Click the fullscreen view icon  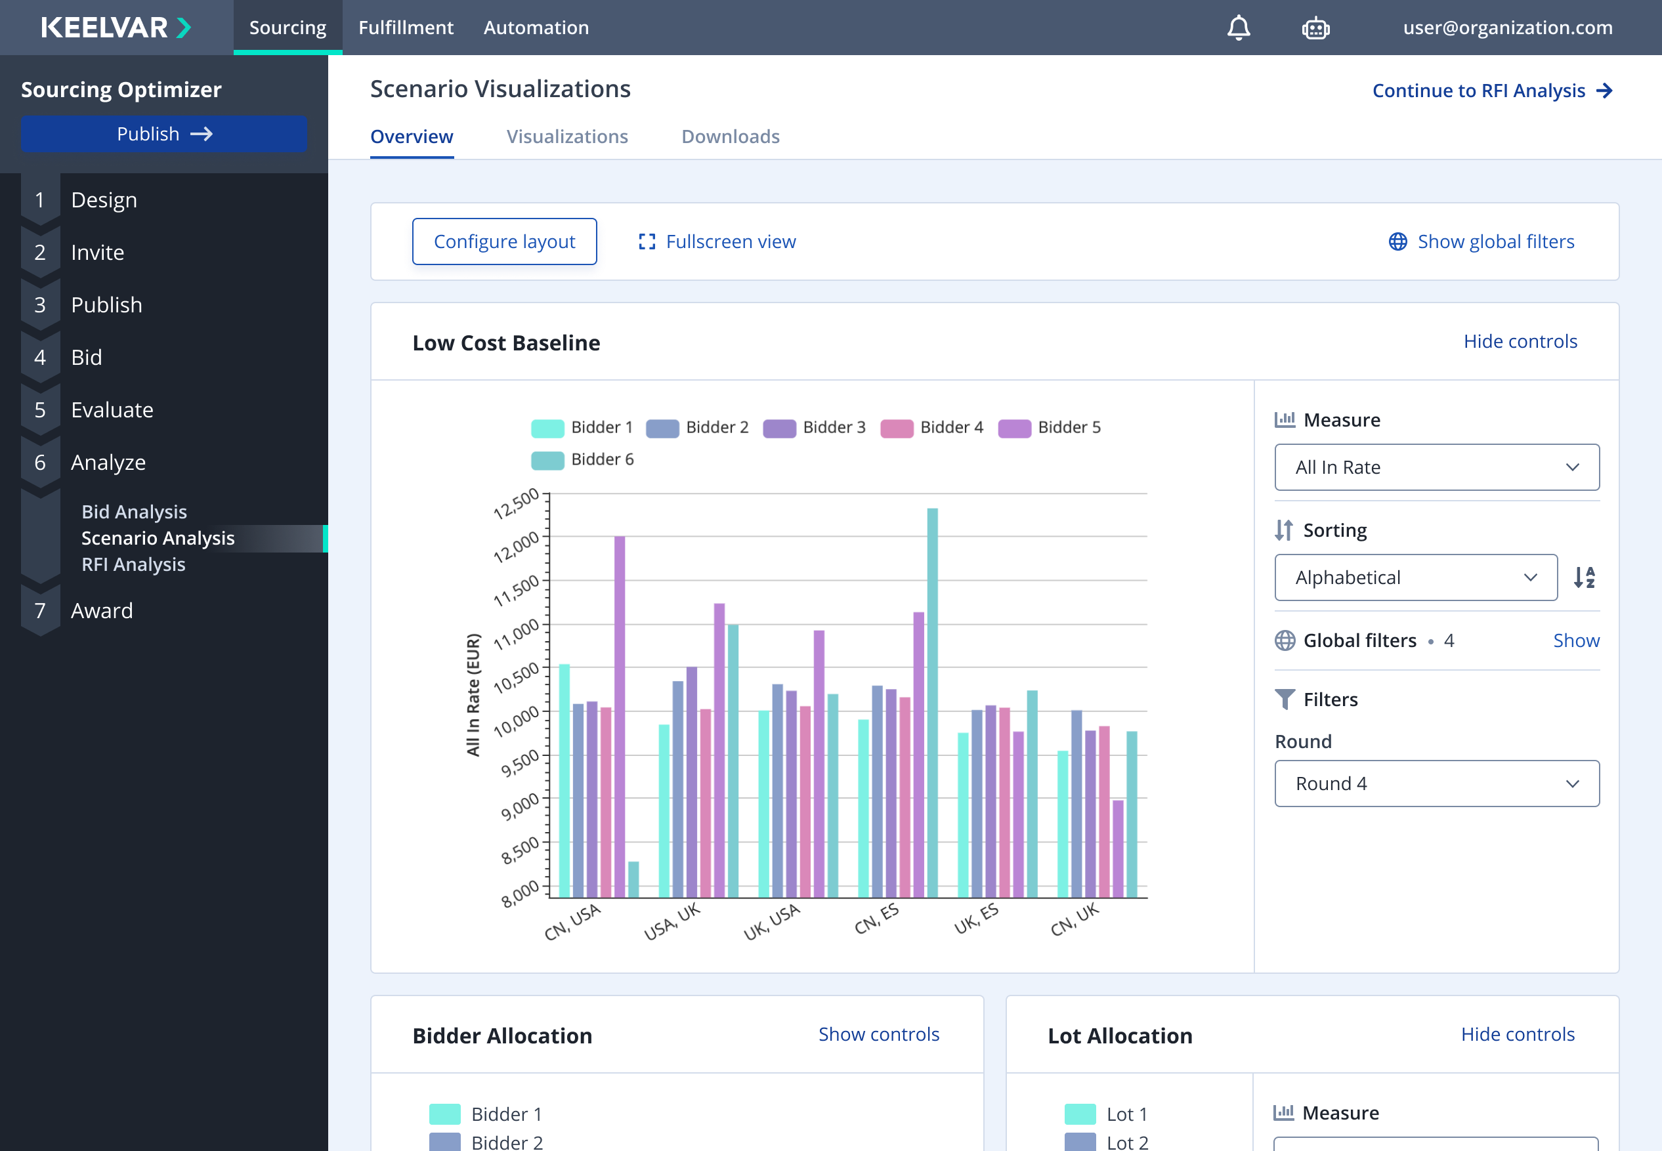click(647, 241)
